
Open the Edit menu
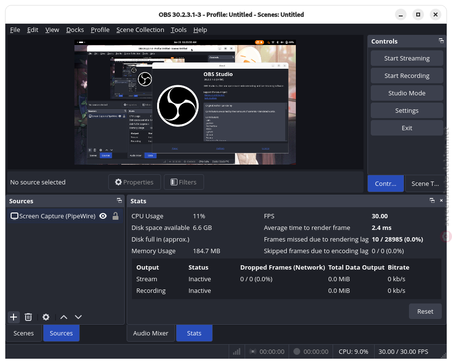click(x=32, y=30)
